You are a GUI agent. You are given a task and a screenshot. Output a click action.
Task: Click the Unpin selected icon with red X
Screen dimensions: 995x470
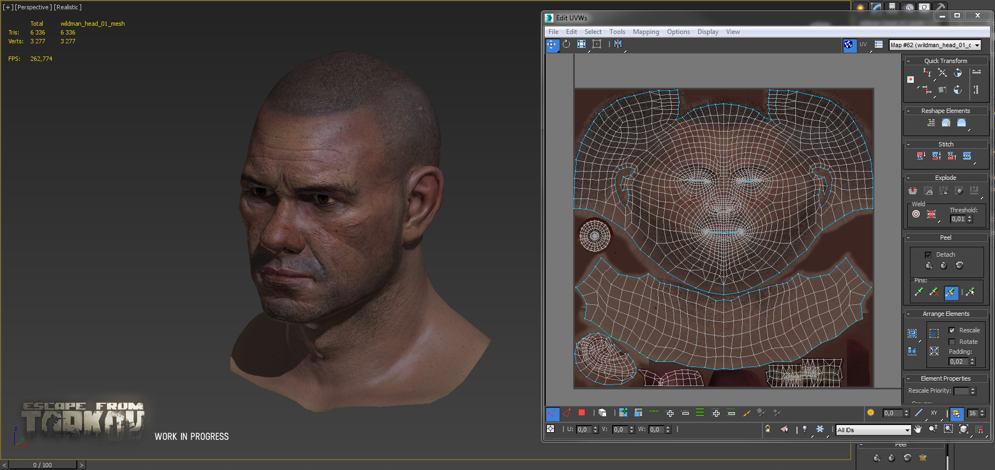934,292
